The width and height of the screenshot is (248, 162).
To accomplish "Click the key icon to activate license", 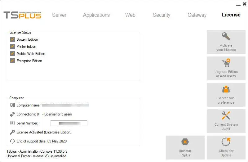I will pyautogui.click(x=226, y=36).
